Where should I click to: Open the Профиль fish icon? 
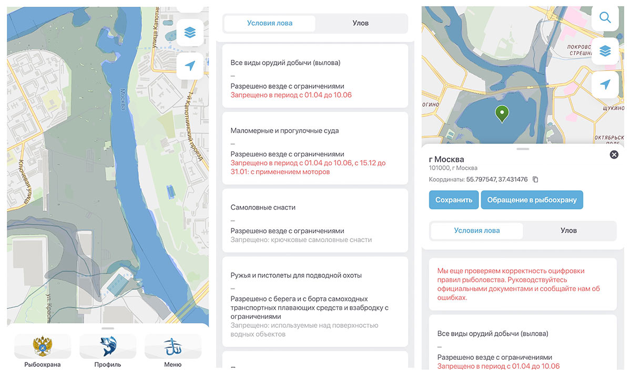[x=108, y=346]
